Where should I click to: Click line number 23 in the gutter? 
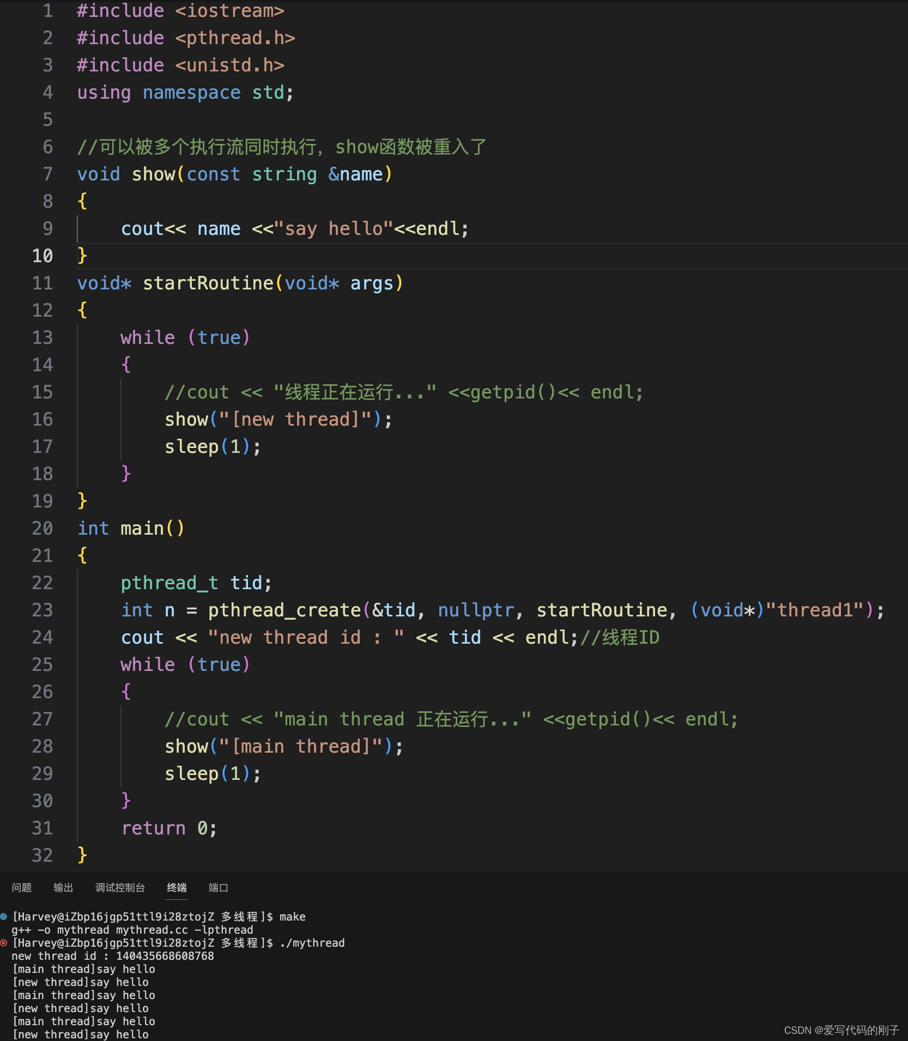[43, 610]
